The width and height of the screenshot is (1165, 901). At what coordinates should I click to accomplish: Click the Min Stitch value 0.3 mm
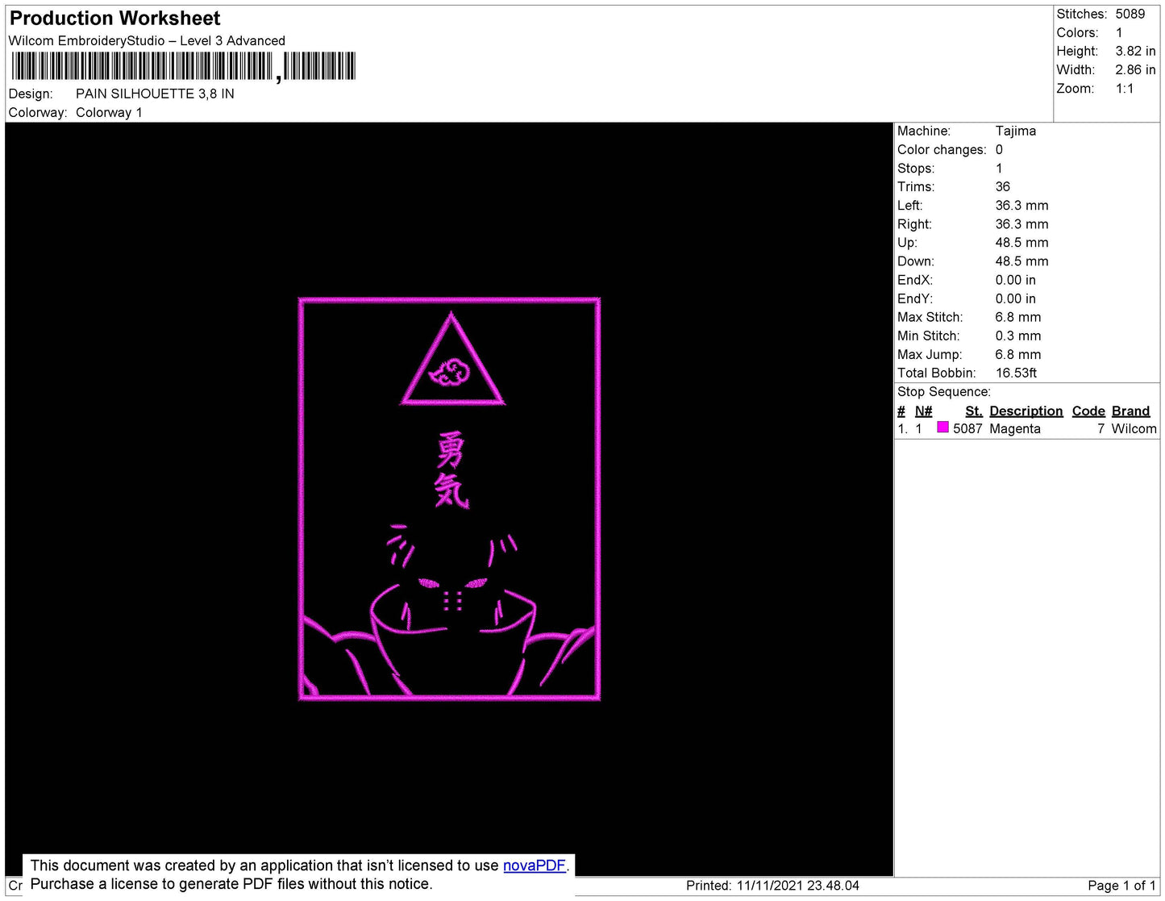coord(1018,336)
